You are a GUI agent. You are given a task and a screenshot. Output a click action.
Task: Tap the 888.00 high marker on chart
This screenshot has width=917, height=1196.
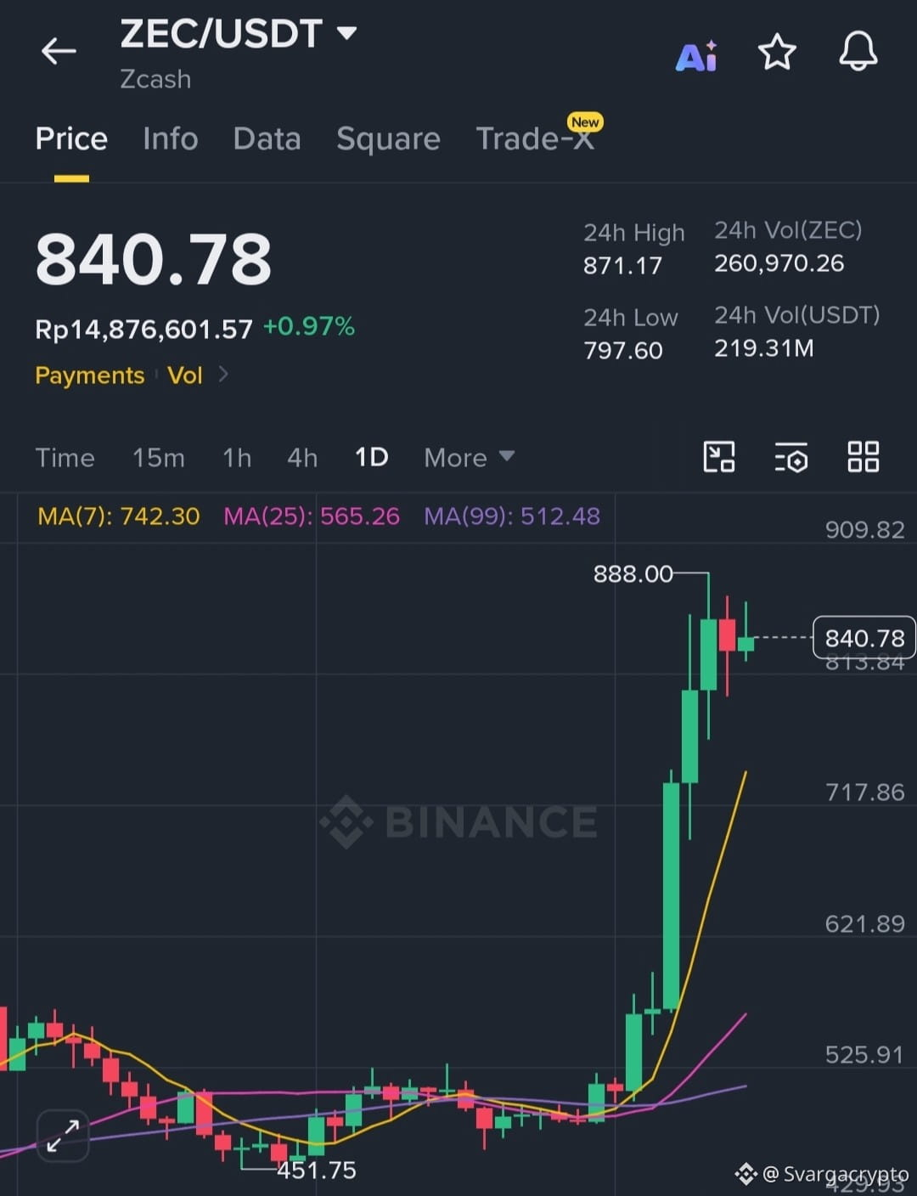[x=633, y=574]
